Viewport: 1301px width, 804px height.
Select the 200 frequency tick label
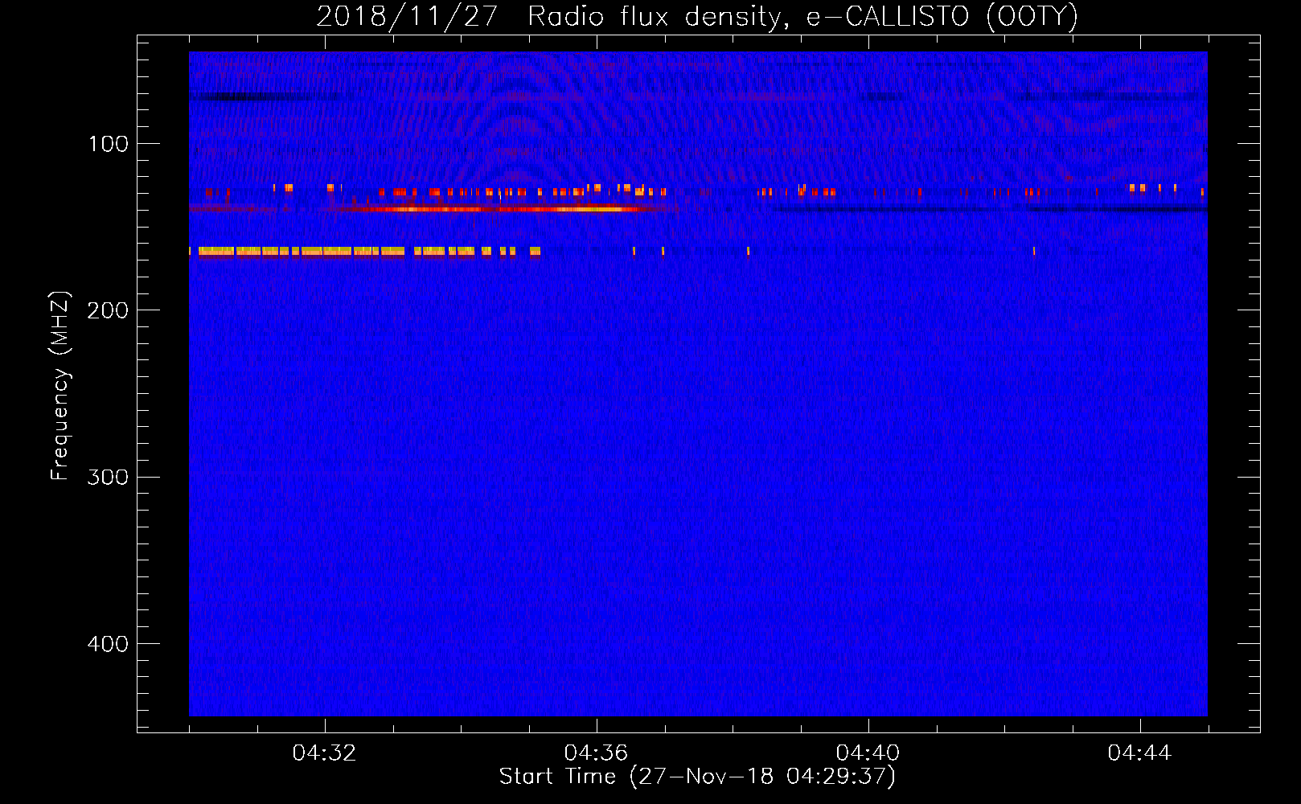click(108, 310)
